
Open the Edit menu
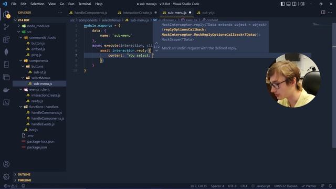(23, 4)
